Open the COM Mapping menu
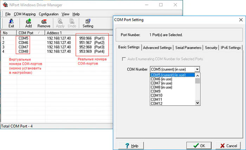Image resolution: width=246 pixels, height=150 pixels. 25,14
